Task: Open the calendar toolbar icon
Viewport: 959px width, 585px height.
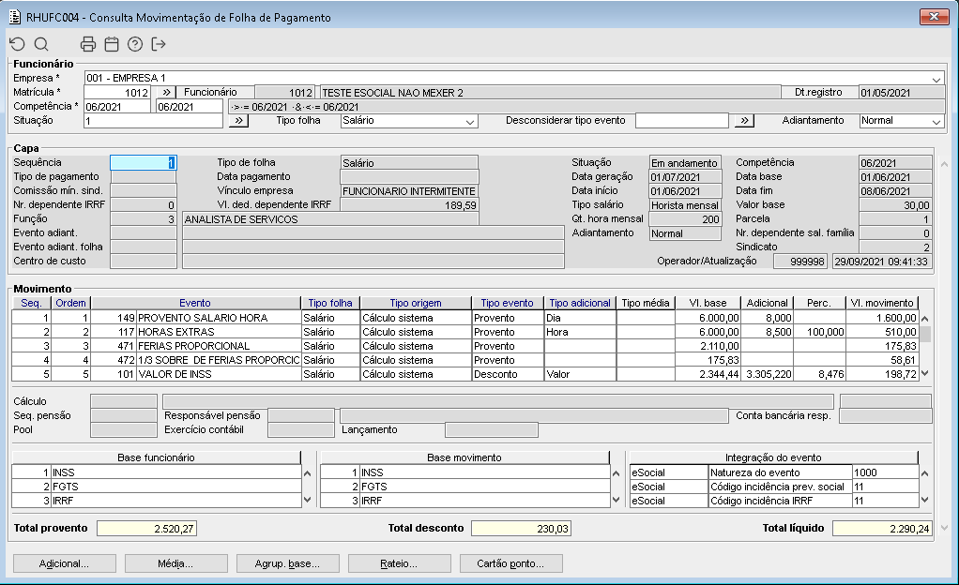Action: click(x=112, y=44)
